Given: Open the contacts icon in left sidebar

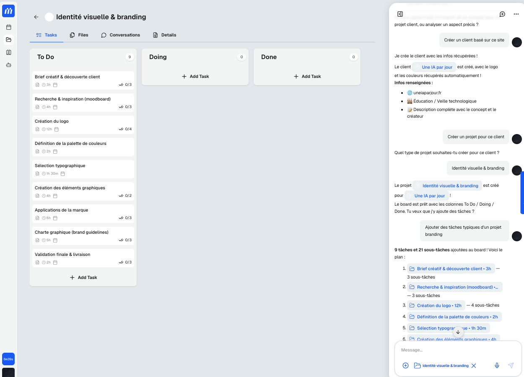Looking at the screenshot, I should pos(8,52).
